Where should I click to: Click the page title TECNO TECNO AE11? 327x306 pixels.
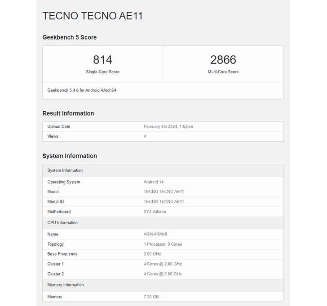click(x=93, y=16)
